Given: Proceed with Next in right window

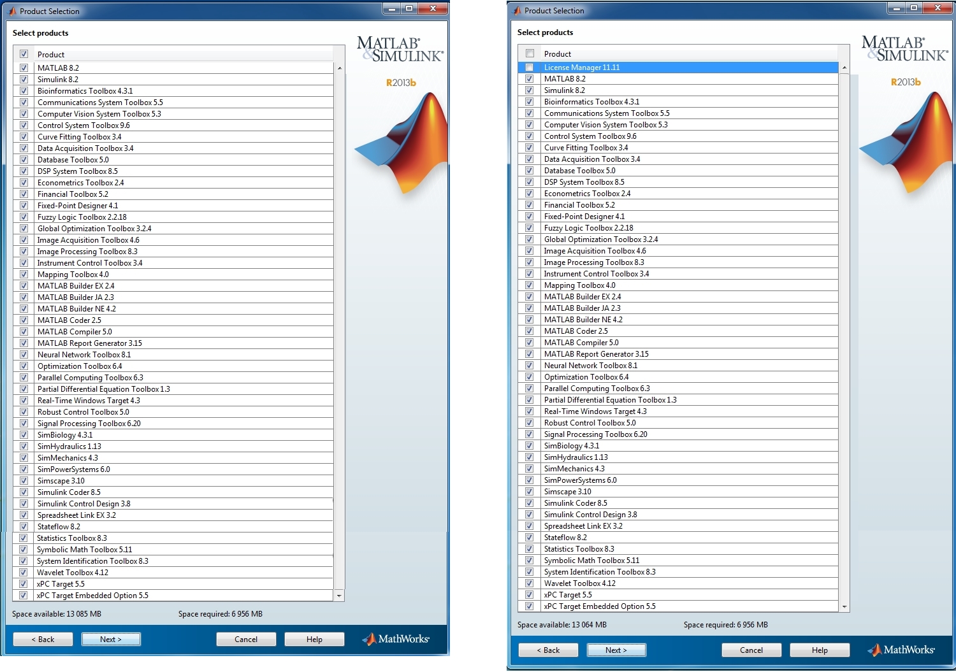Looking at the screenshot, I should click(x=616, y=650).
